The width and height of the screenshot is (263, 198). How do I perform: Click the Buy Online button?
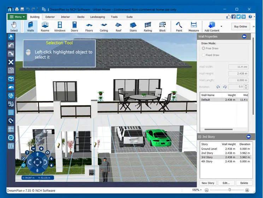pos(240,26)
